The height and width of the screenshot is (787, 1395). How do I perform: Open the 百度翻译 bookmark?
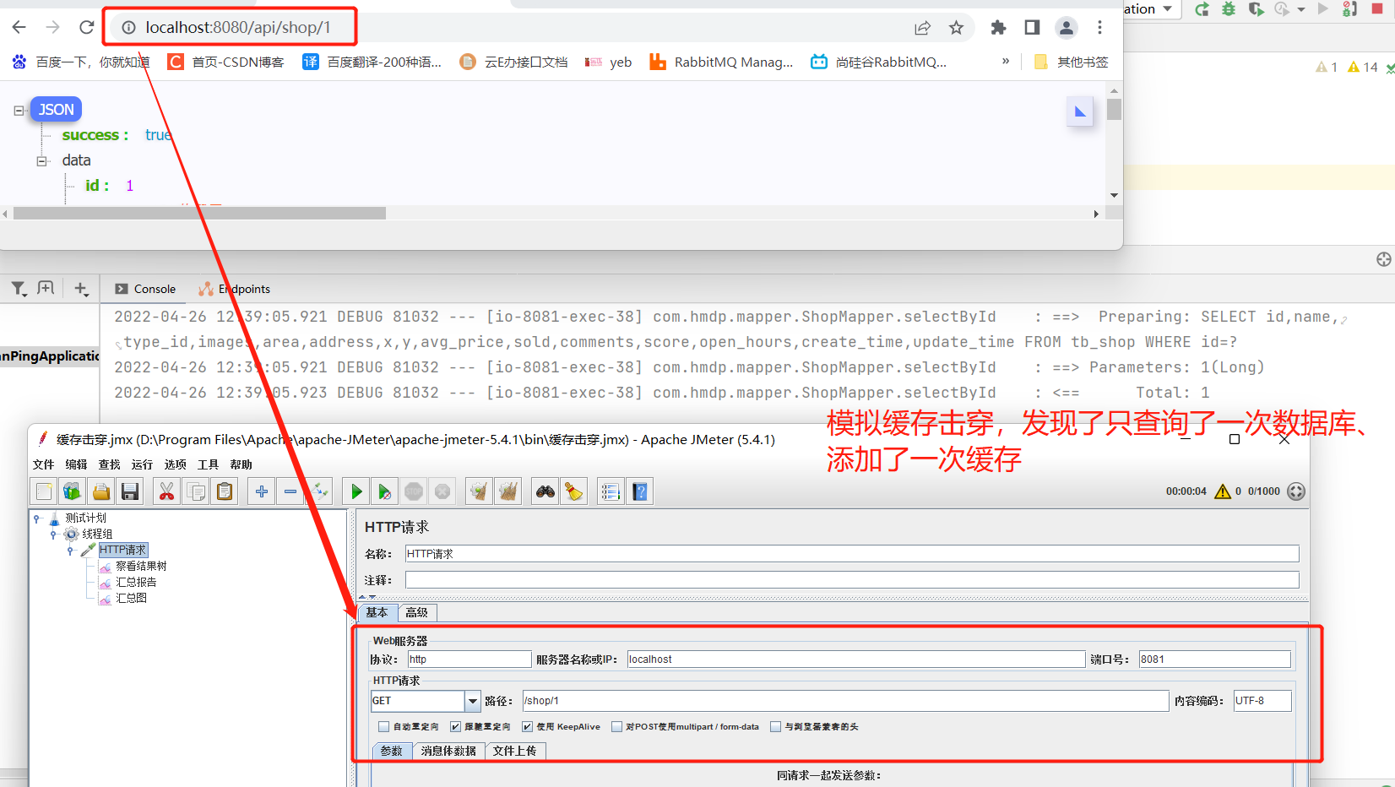372,62
